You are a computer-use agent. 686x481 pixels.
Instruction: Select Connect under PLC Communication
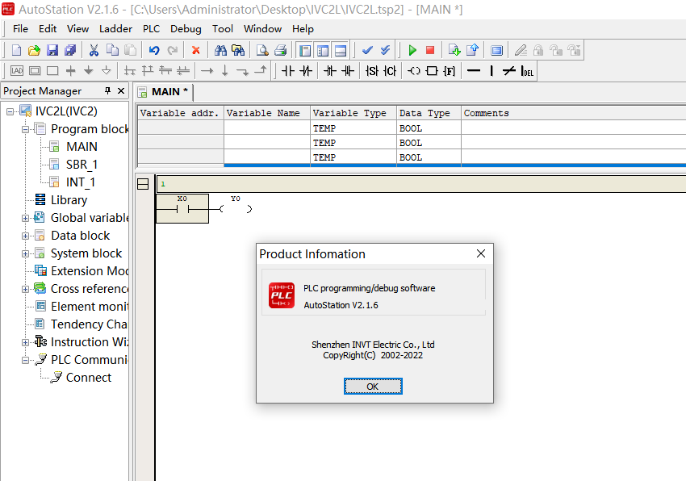pyautogui.click(x=88, y=378)
